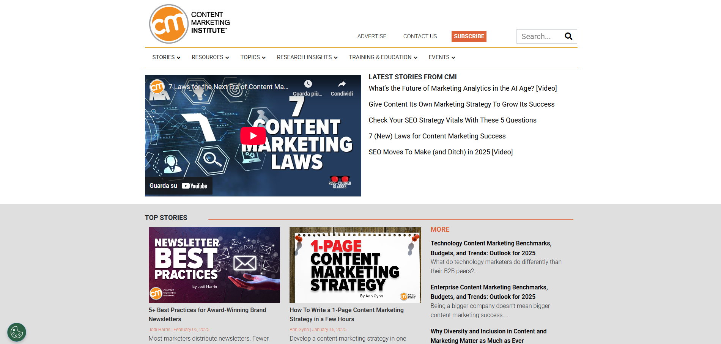Expand the Events dropdown chevron
This screenshot has width=721, height=344.
coord(453,58)
